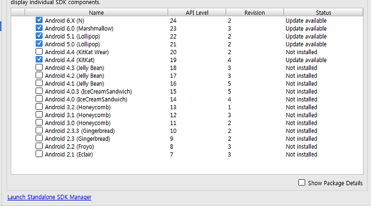This screenshot has width=371, height=206.
Task: Check the Android 4.0.3 (IceCreamSandwich) checkbox
Action: coord(39,91)
